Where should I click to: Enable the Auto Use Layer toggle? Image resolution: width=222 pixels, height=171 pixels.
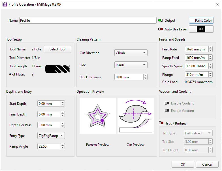tap(161, 29)
